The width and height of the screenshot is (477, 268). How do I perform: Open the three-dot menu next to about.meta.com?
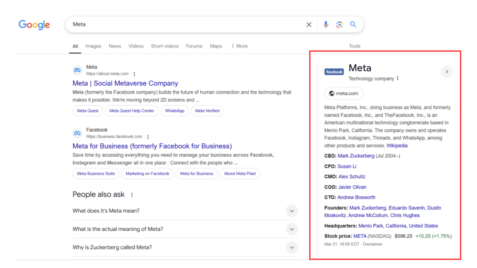pyautogui.click(x=135, y=74)
